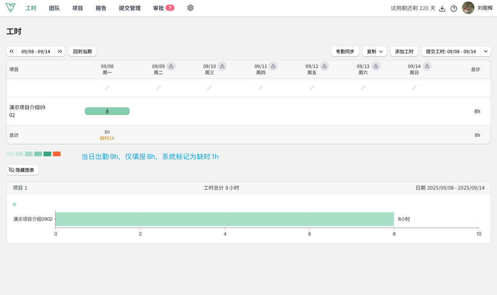The image size is (497, 295).
Task: Click edit pencil under 09/13 周六
Action: 363,88
